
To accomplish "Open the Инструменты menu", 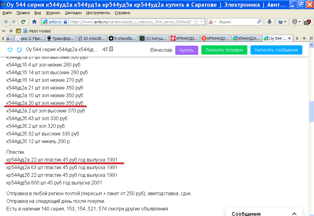I will point(98,13).
